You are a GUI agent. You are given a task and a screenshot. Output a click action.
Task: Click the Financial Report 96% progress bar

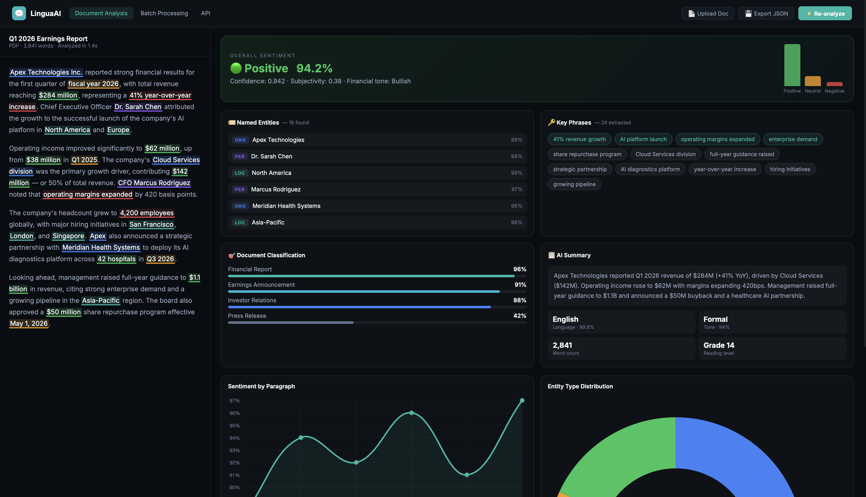(x=377, y=276)
